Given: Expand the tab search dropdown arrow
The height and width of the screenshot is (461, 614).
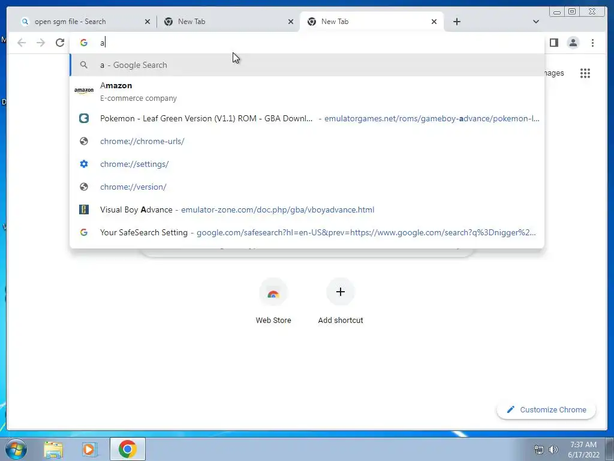Looking at the screenshot, I should click(x=536, y=22).
